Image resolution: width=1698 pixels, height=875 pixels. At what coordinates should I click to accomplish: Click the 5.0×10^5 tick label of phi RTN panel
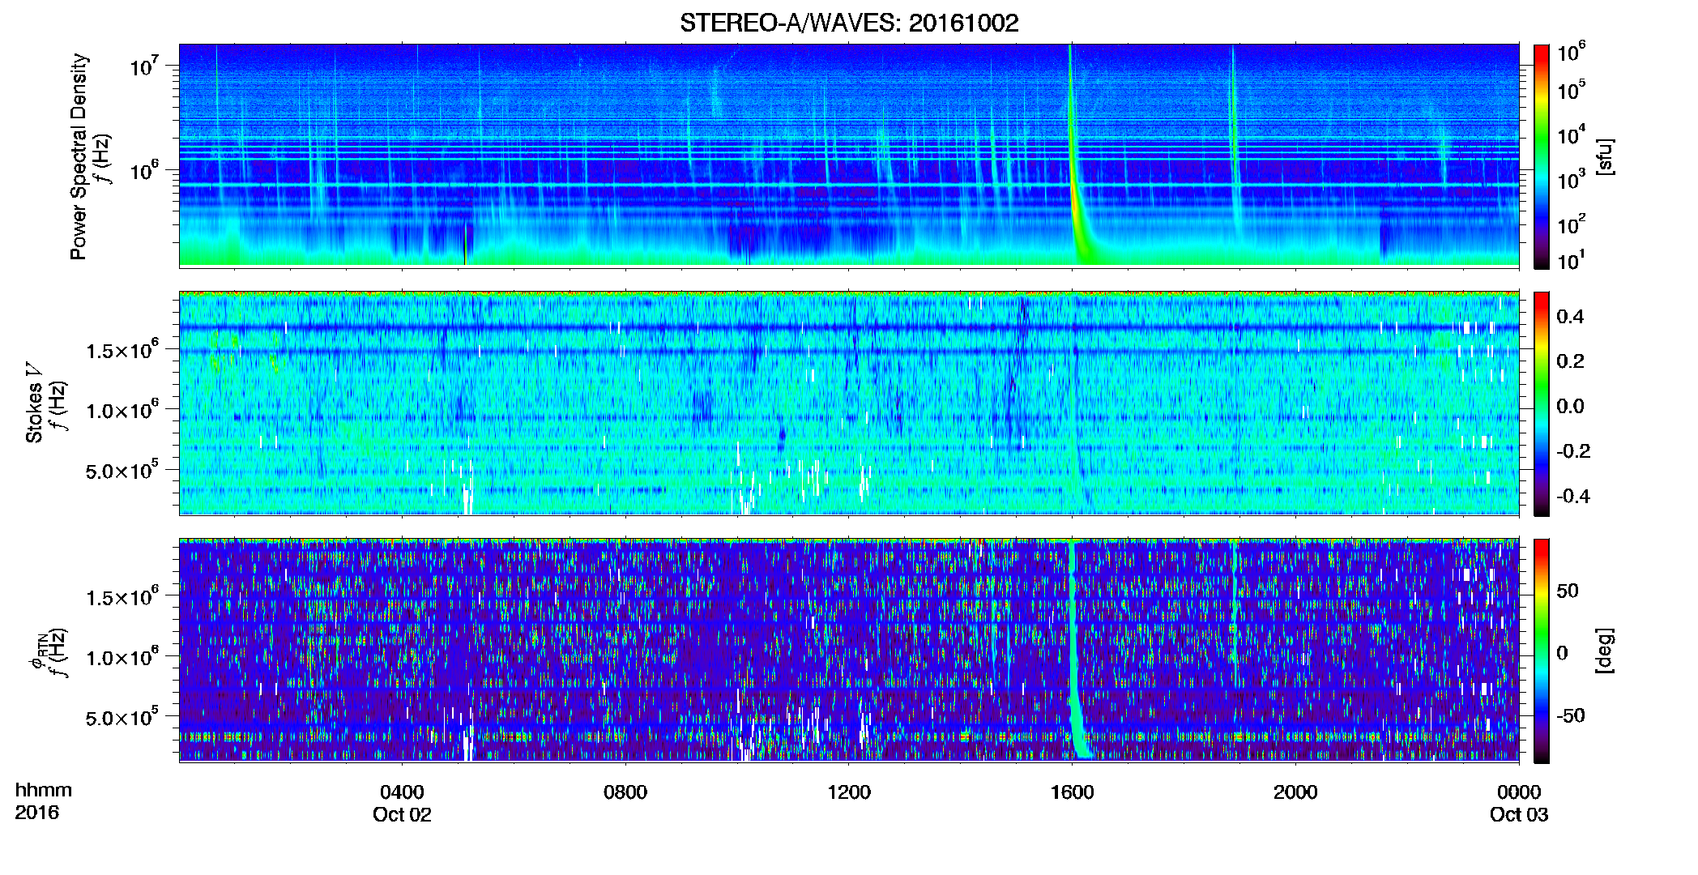(x=122, y=719)
